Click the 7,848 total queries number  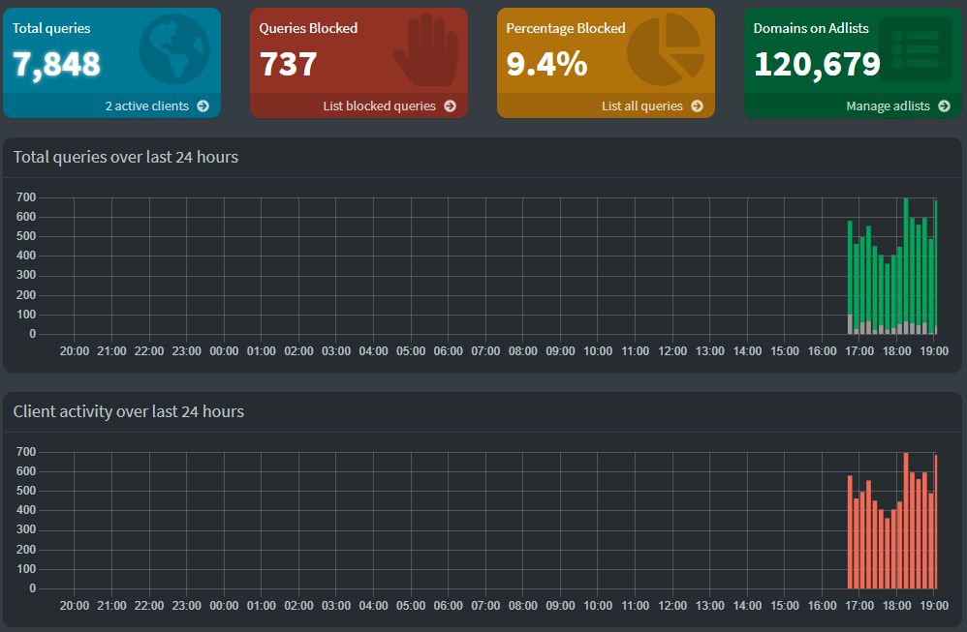point(56,64)
